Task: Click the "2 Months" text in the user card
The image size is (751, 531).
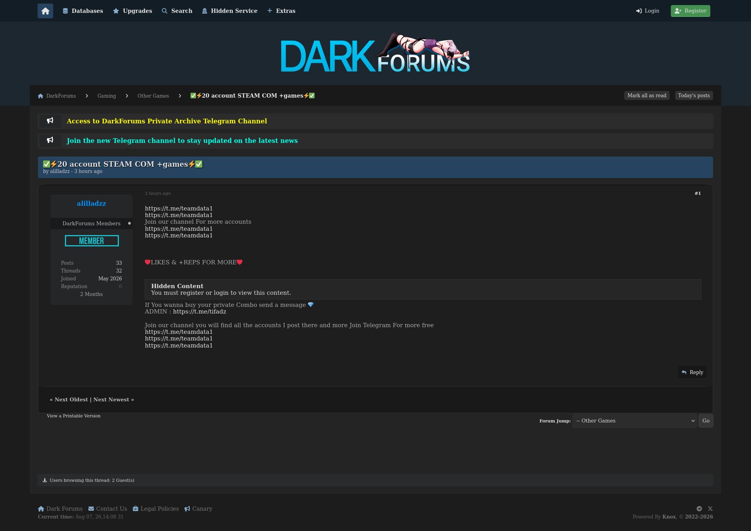Action: [92, 294]
